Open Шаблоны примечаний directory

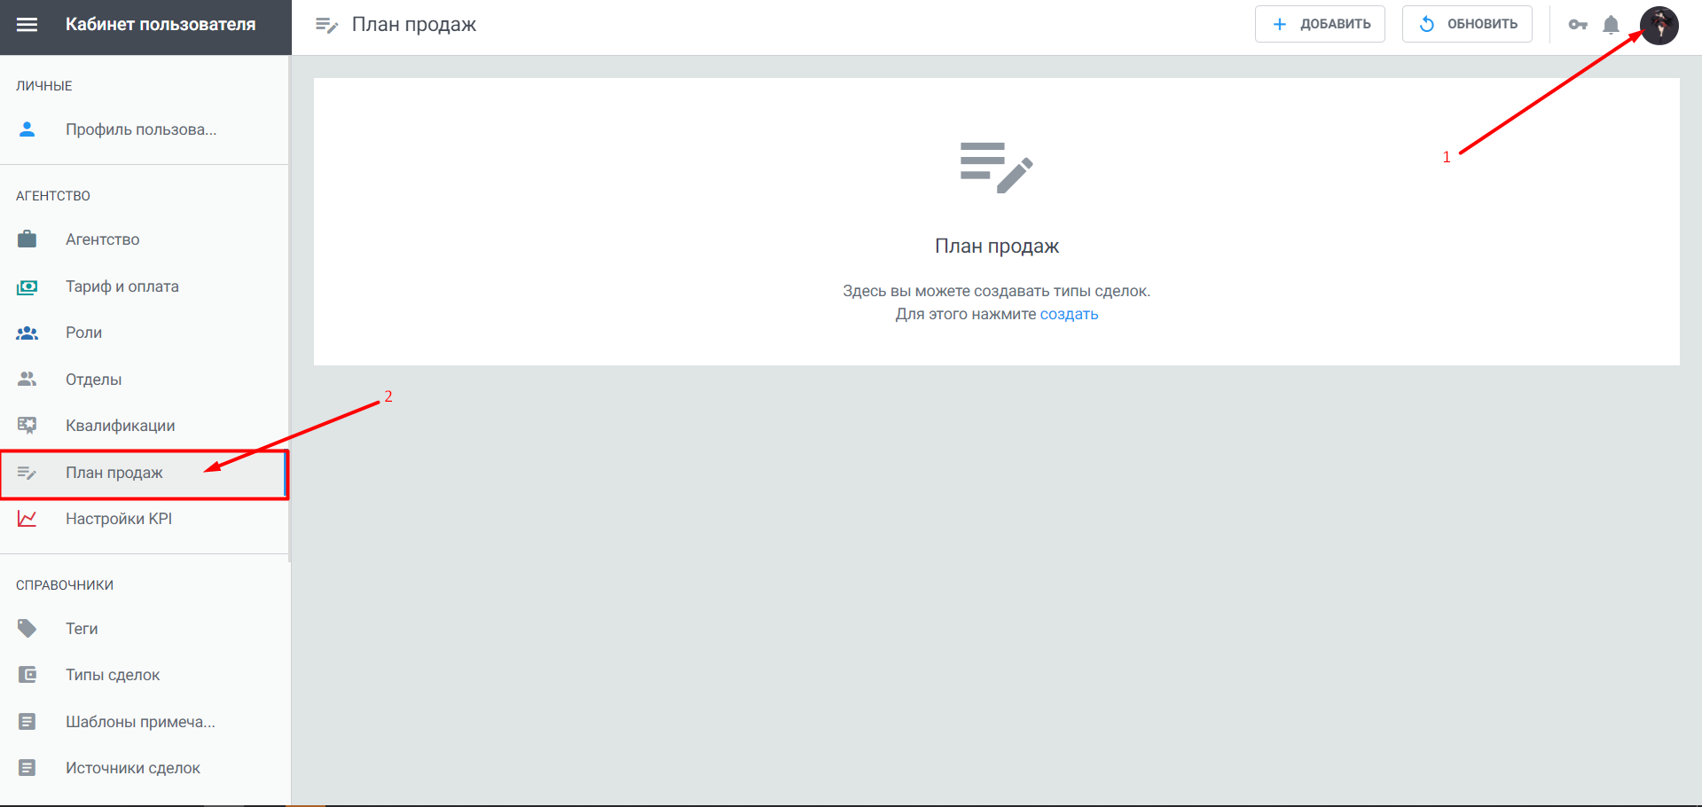tap(140, 722)
